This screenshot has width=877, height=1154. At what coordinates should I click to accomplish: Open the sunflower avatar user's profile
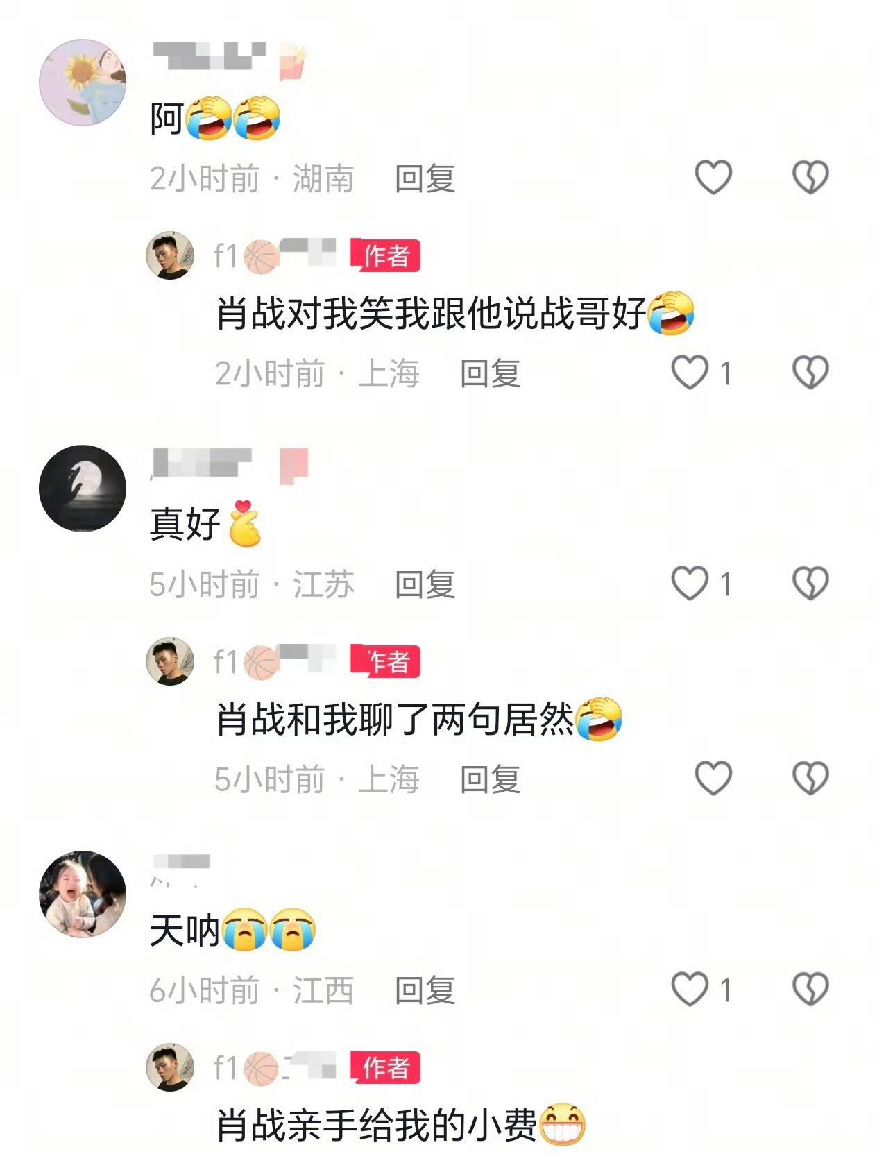83,82
